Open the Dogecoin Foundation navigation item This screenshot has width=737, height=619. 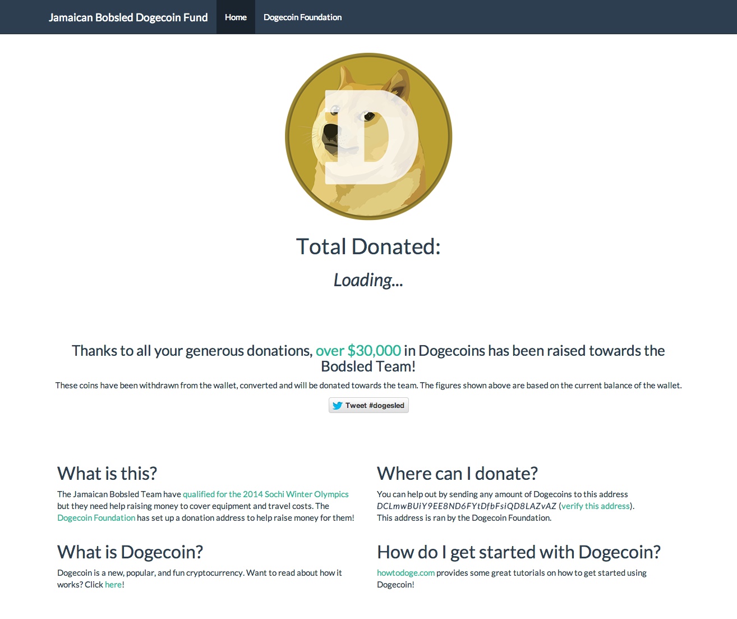pyautogui.click(x=302, y=17)
